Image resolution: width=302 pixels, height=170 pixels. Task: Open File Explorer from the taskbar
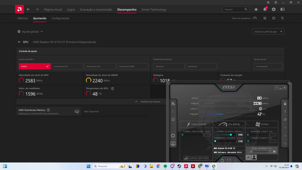151,166
